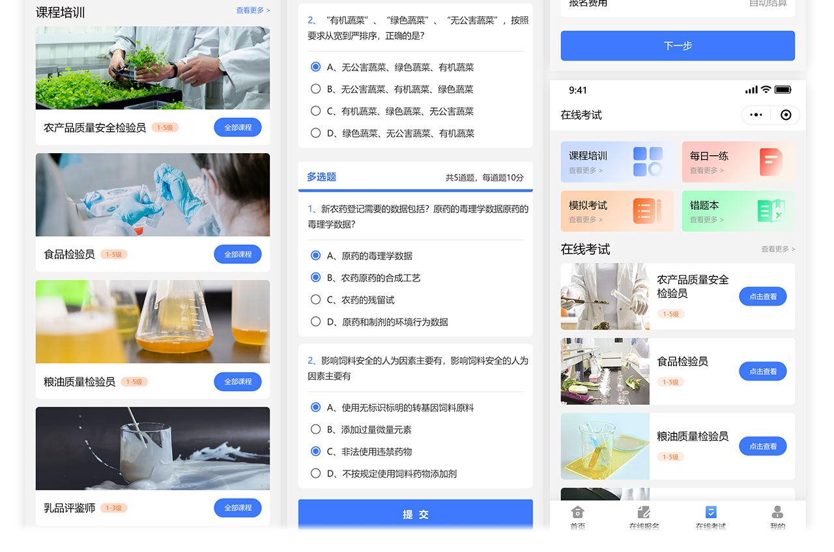The width and height of the screenshot is (834, 552).
Task: Switch to the 多选题 tab
Action: click(x=321, y=177)
